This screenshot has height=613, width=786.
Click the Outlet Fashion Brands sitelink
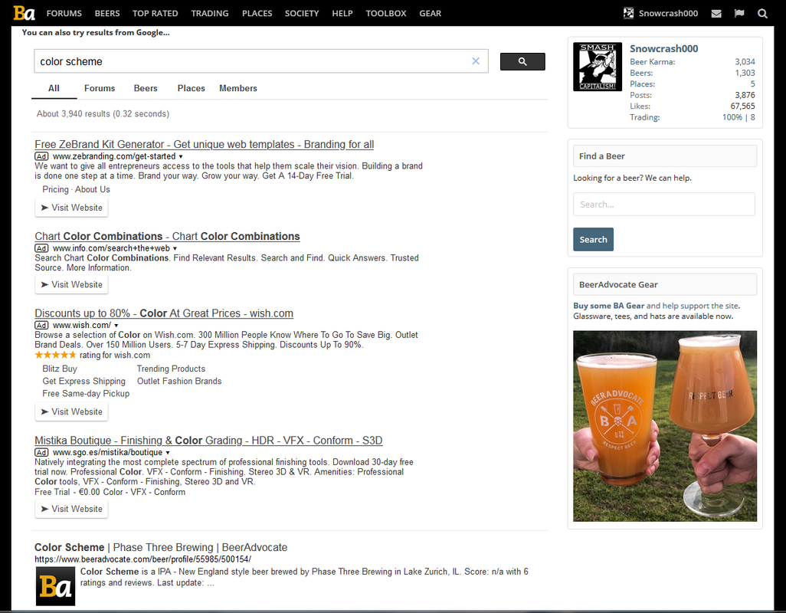(179, 382)
